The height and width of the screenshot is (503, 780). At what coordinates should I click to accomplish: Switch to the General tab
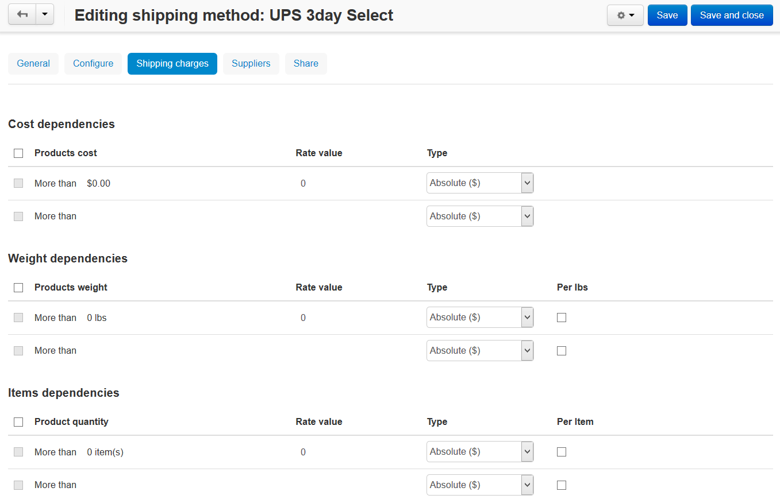click(x=33, y=64)
